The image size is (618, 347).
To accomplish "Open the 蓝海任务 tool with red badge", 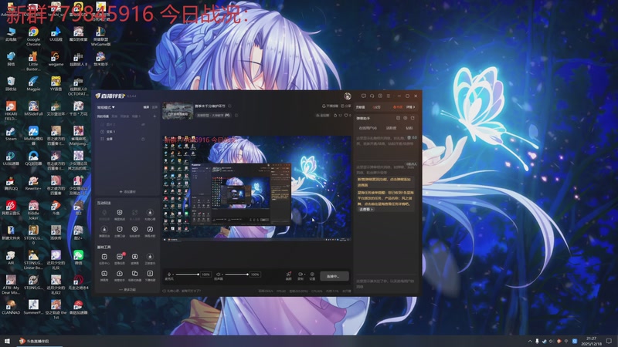I will click(120, 258).
